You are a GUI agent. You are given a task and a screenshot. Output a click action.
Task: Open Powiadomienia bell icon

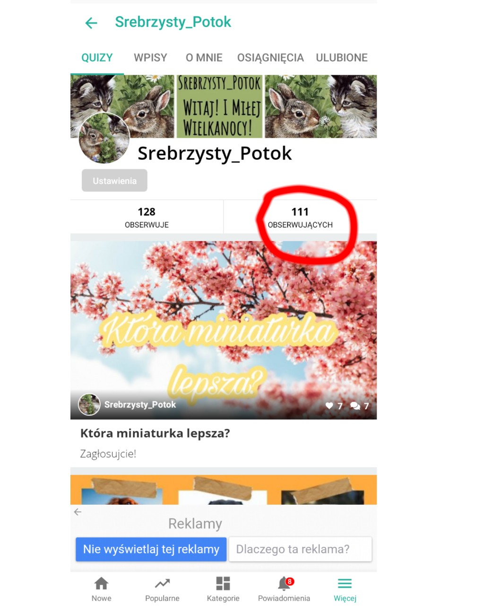285,583
